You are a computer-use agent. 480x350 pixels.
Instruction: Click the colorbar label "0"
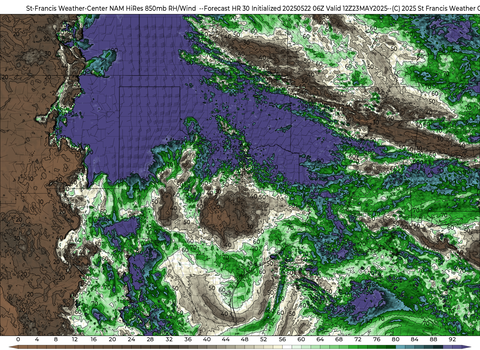pos(18,339)
